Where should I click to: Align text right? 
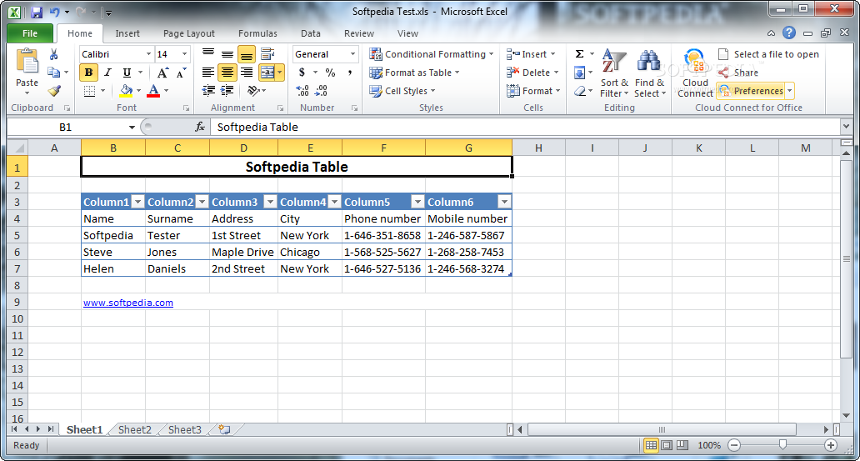click(x=247, y=73)
